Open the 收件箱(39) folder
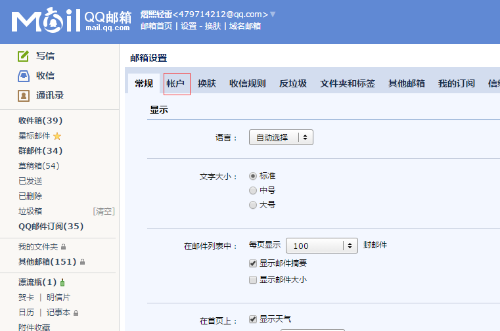 [x=41, y=121]
